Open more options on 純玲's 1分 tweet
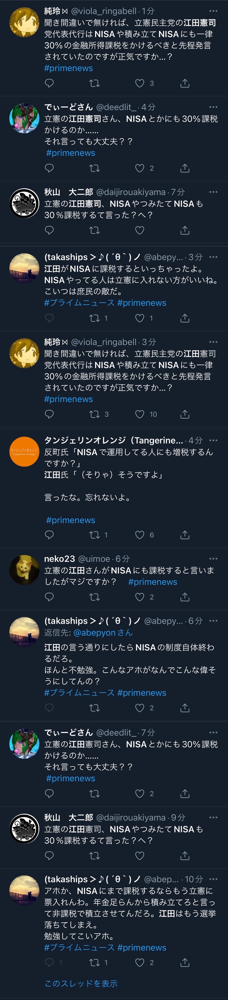 coord(213,11)
